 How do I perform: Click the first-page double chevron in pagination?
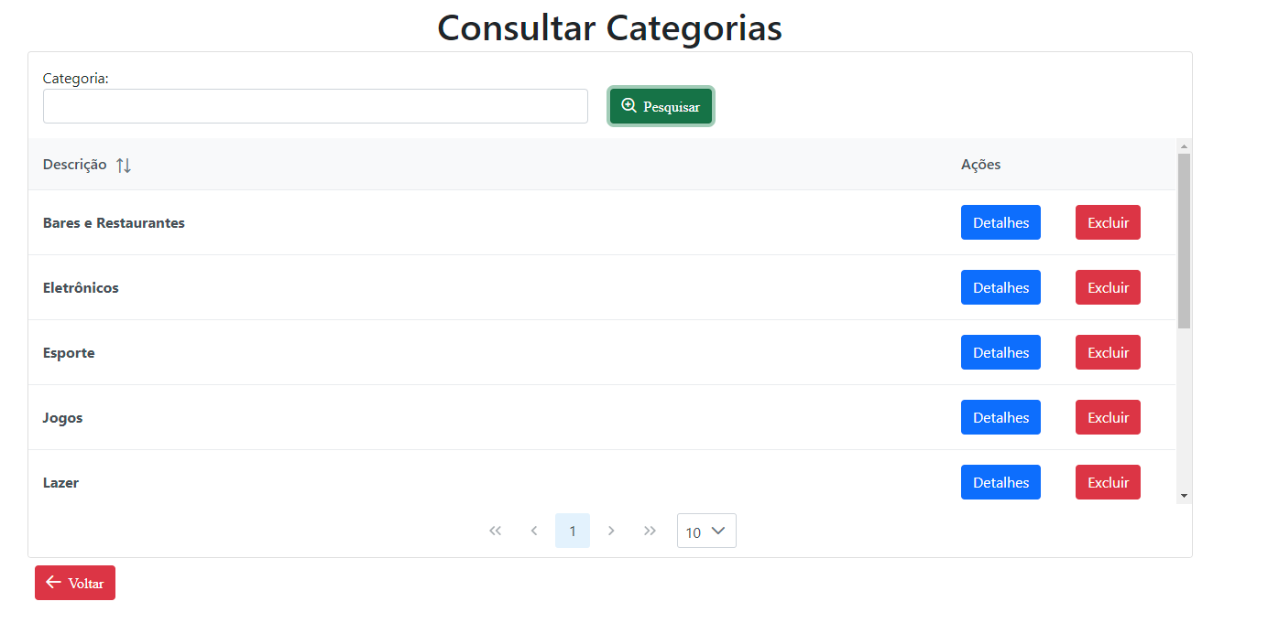point(496,531)
